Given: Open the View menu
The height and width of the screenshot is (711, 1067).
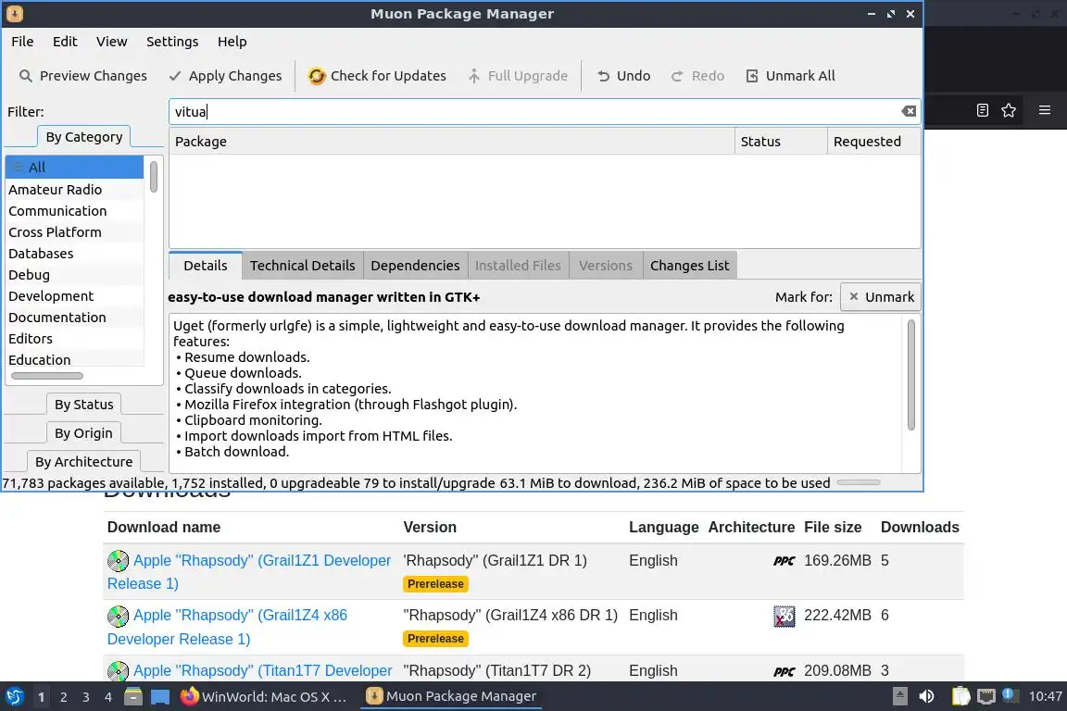Looking at the screenshot, I should coord(111,42).
